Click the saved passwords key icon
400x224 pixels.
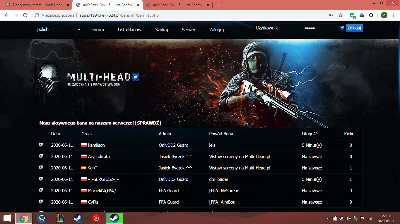coord(331,15)
